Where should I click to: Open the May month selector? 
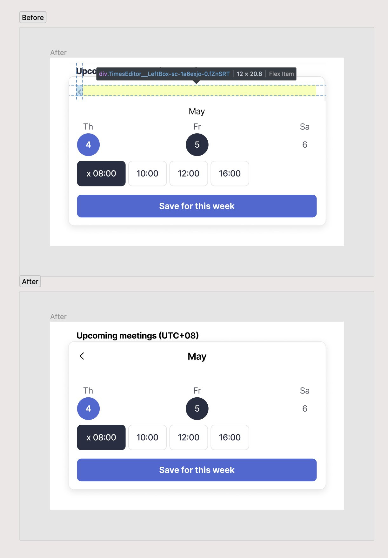[x=197, y=111]
